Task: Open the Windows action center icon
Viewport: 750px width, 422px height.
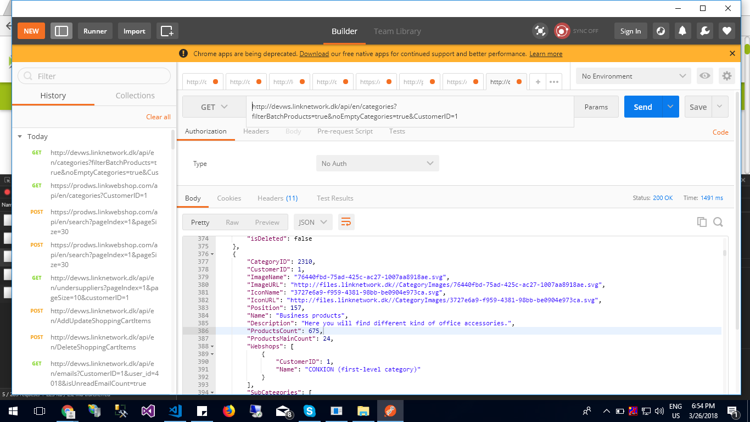Action: pyautogui.click(x=732, y=410)
